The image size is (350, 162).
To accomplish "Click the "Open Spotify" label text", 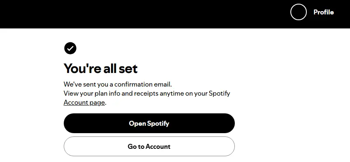I will click(149, 123).
